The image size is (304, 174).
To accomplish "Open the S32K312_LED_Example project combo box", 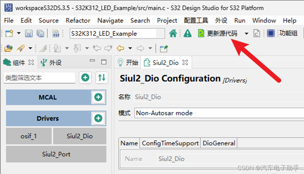I will 117,33.
